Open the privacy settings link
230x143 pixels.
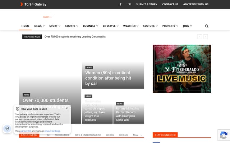click(52, 131)
